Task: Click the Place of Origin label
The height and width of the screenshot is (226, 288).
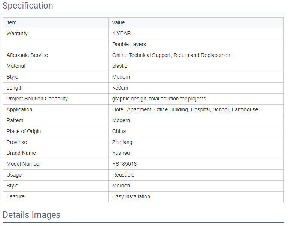Action: (x=24, y=132)
